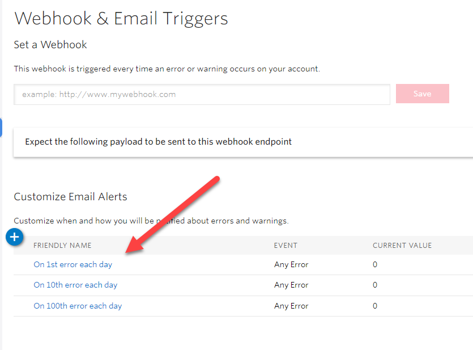This screenshot has height=350, width=473.
Task: Open the 'On 10th error each day' alert
Action: pos(75,285)
